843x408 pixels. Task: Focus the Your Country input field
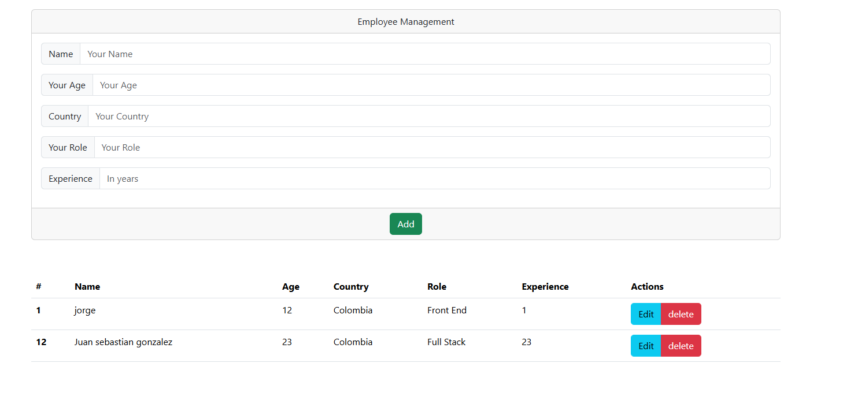429,116
